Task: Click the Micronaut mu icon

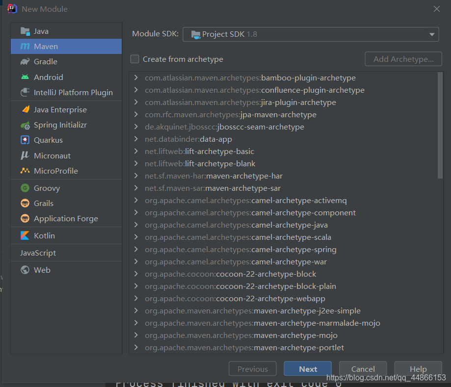Action: pos(25,155)
